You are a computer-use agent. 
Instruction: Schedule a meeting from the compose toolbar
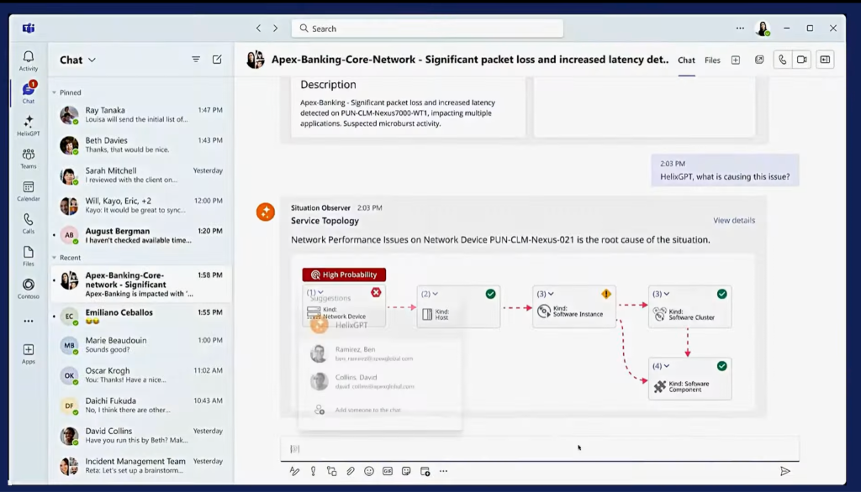tap(425, 471)
